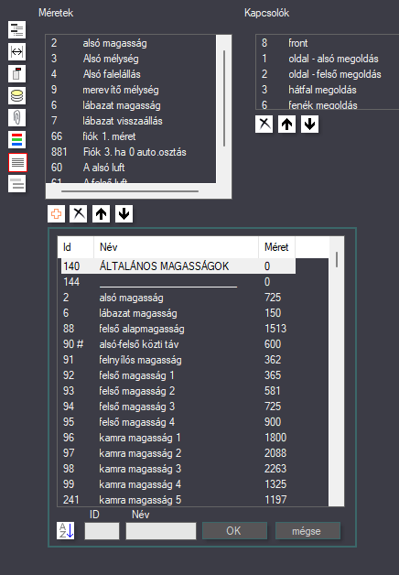The height and width of the screenshot is (575, 399).
Task: Click the ID input field
Action: pos(102,531)
